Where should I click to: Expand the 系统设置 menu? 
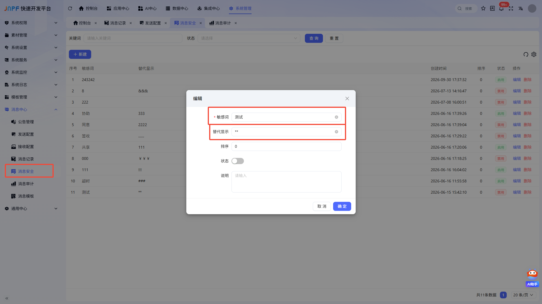(x=31, y=48)
